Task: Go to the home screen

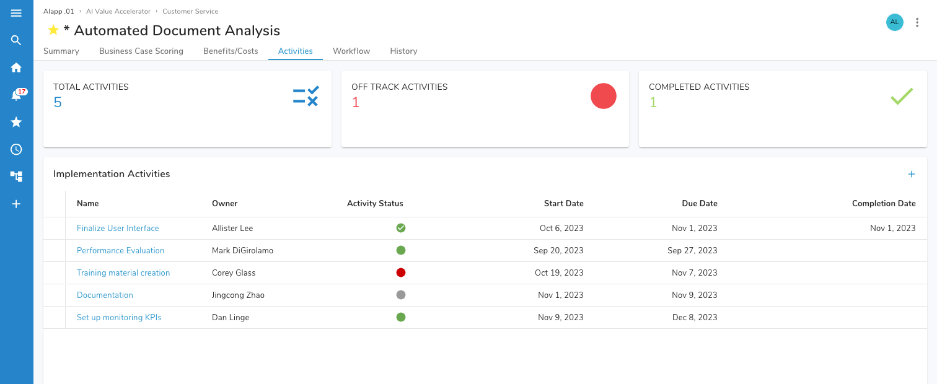Action: pyautogui.click(x=16, y=67)
